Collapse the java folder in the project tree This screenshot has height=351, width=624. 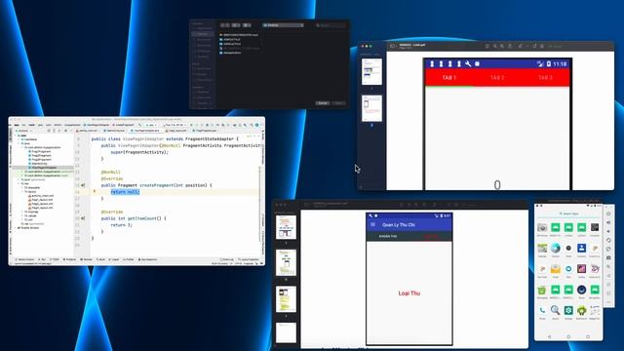click(19, 143)
